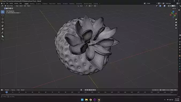Activate the 3D Cursor tool
The height and width of the screenshot is (102, 181).
[x=3, y=15]
